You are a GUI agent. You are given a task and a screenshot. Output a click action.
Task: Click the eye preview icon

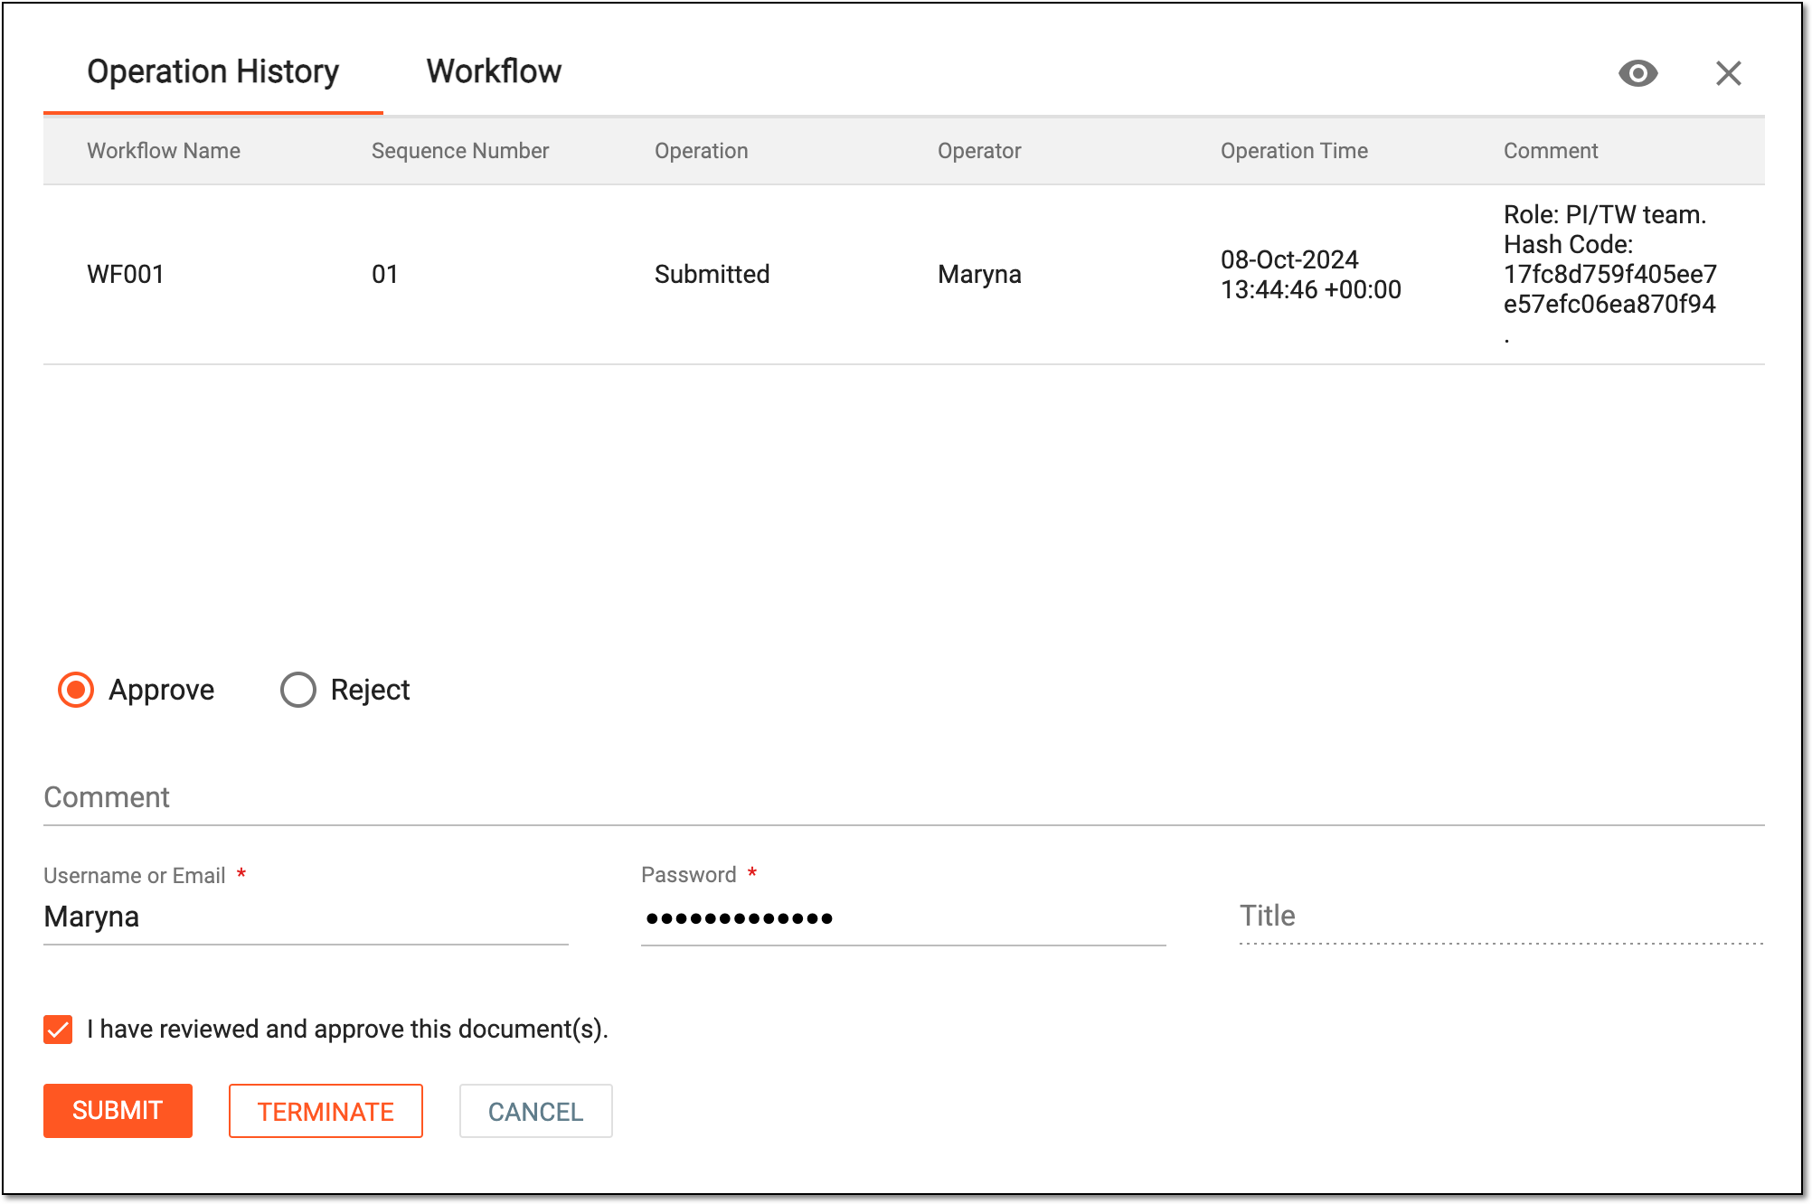point(1637,73)
